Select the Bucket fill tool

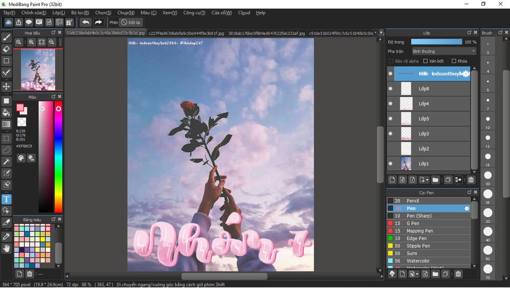tap(6, 113)
